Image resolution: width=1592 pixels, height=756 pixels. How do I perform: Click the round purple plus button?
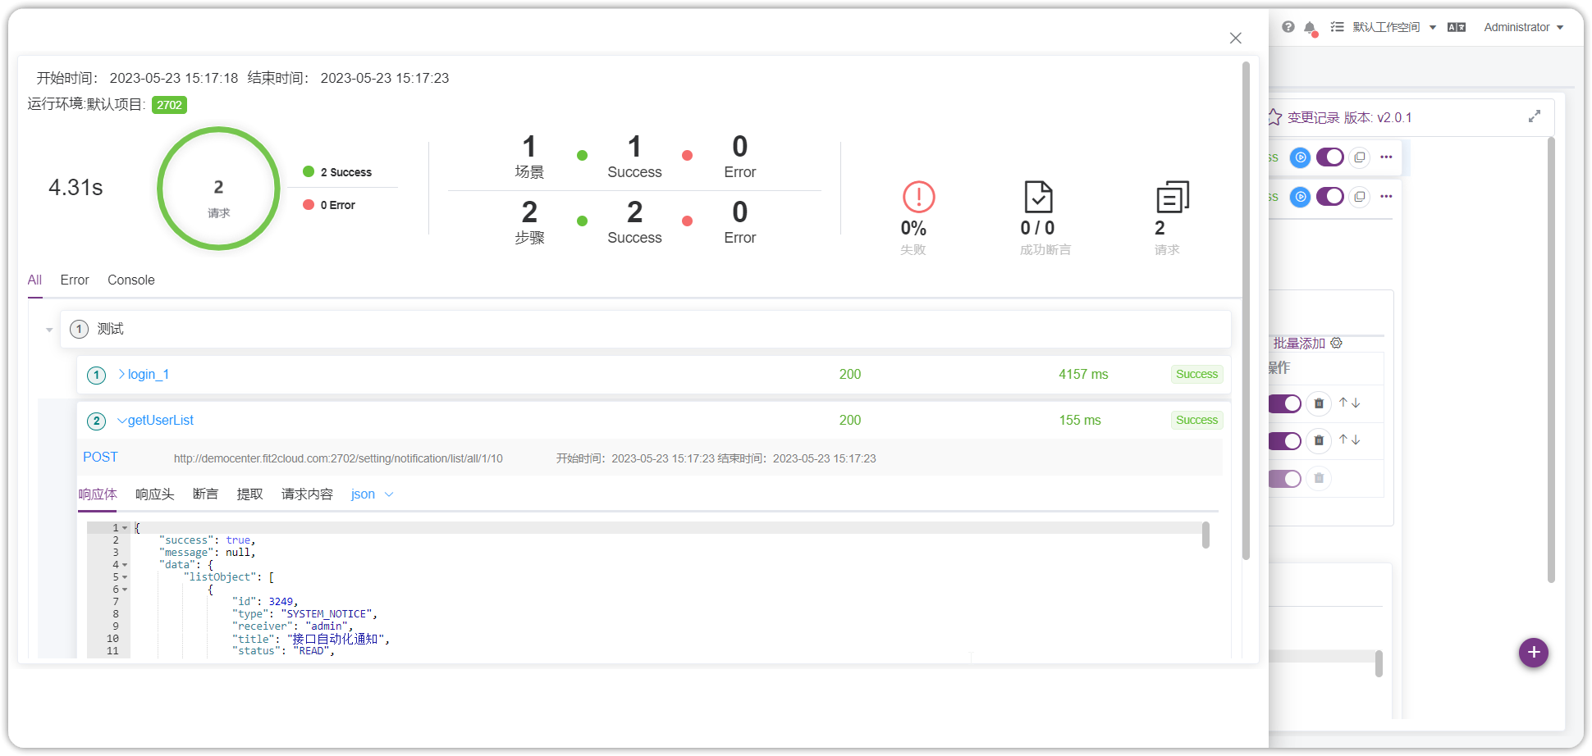point(1534,653)
